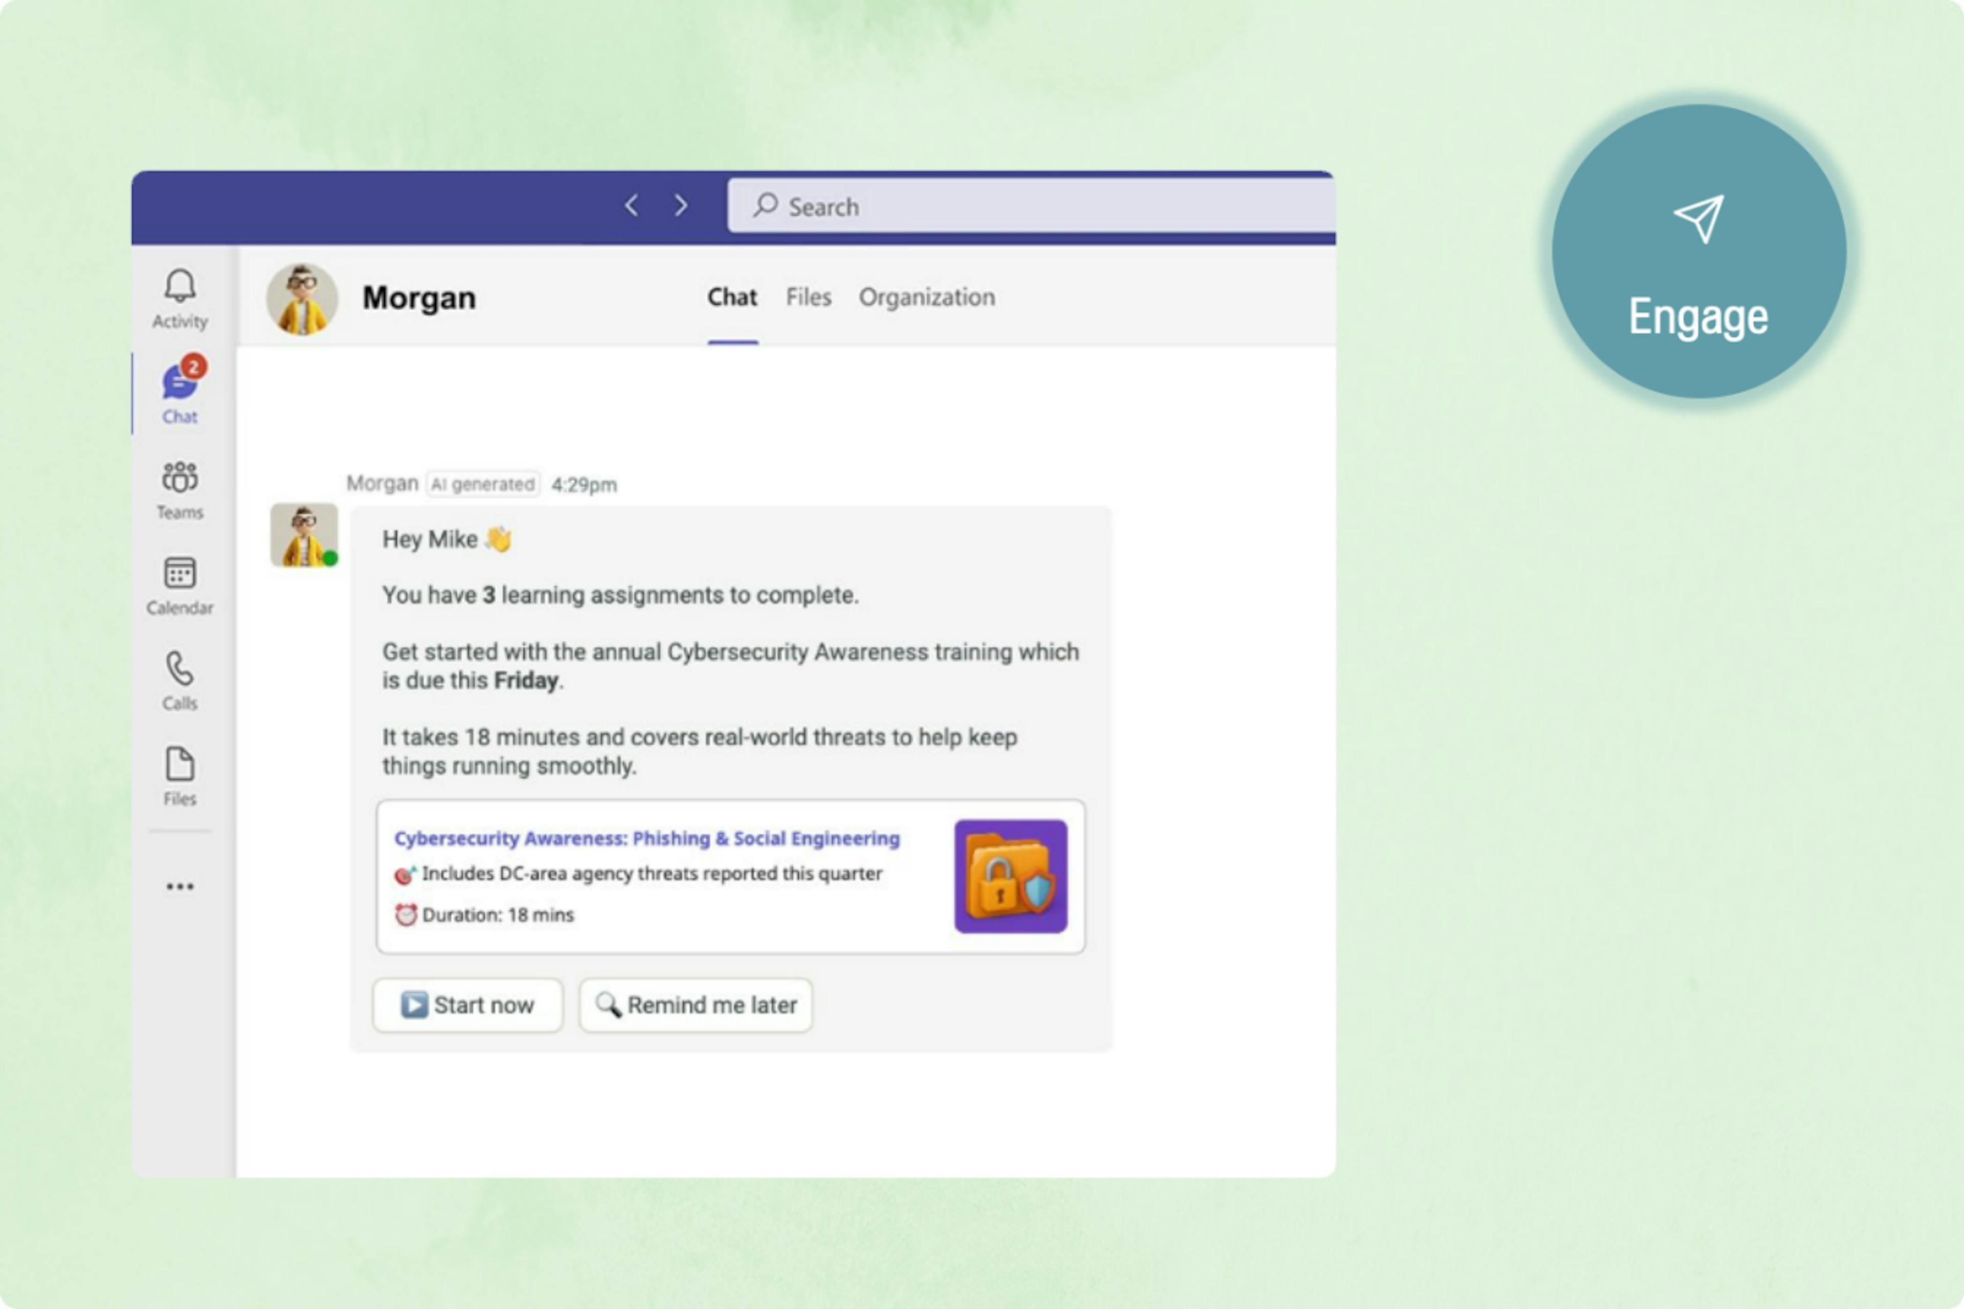This screenshot has width=1964, height=1309.
Task: Click the Engage paper plane circle
Action: (x=1698, y=251)
